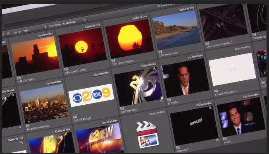Click magnifier icon at bottom corner of DOPPLER thumbnail
Image resolution: width=269 pixels, height=154 pixels.
point(217,140)
